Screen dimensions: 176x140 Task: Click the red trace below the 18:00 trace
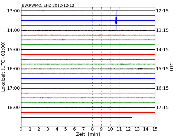[88, 113]
